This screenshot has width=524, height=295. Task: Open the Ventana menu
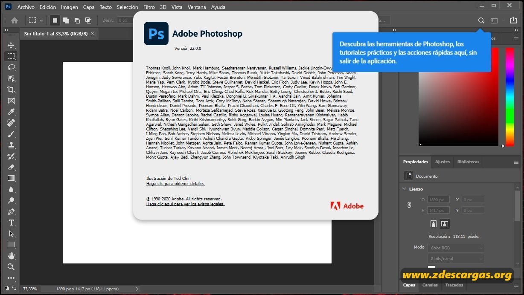[197, 7]
